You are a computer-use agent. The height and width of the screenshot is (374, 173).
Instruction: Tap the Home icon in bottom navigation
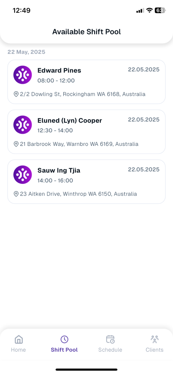click(18, 339)
